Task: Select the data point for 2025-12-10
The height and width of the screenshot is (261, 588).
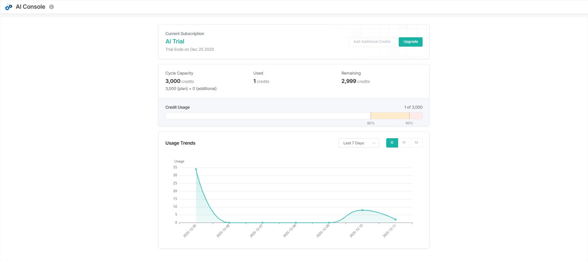Action: click(x=362, y=210)
